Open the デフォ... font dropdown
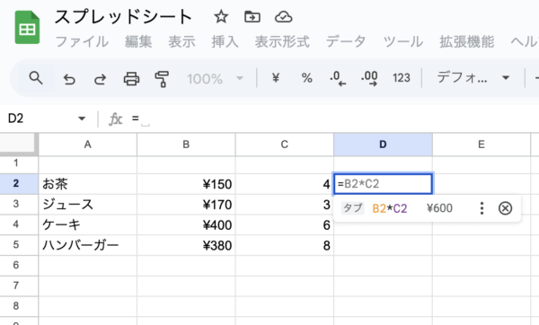539x325 pixels. click(473, 77)
